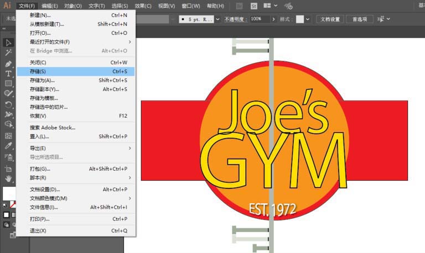Open the 窗口(W) menu
Image resolution: width=425 pixels, height=253 pixels.
pos(191,6)
